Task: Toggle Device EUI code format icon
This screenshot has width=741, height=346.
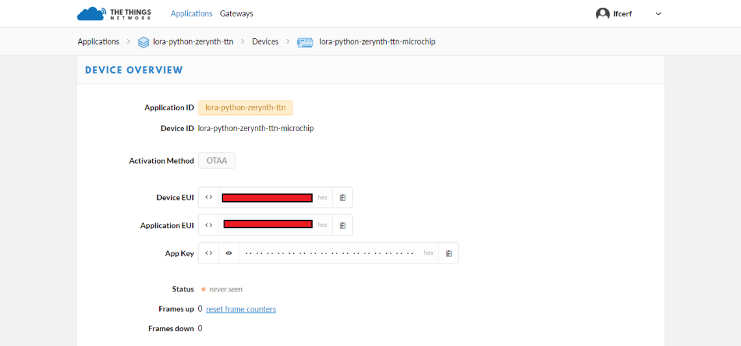Action: [x=209, y=197]
